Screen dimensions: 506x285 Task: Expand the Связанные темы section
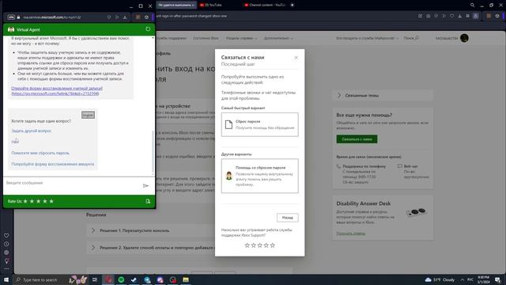coord(383,95)
